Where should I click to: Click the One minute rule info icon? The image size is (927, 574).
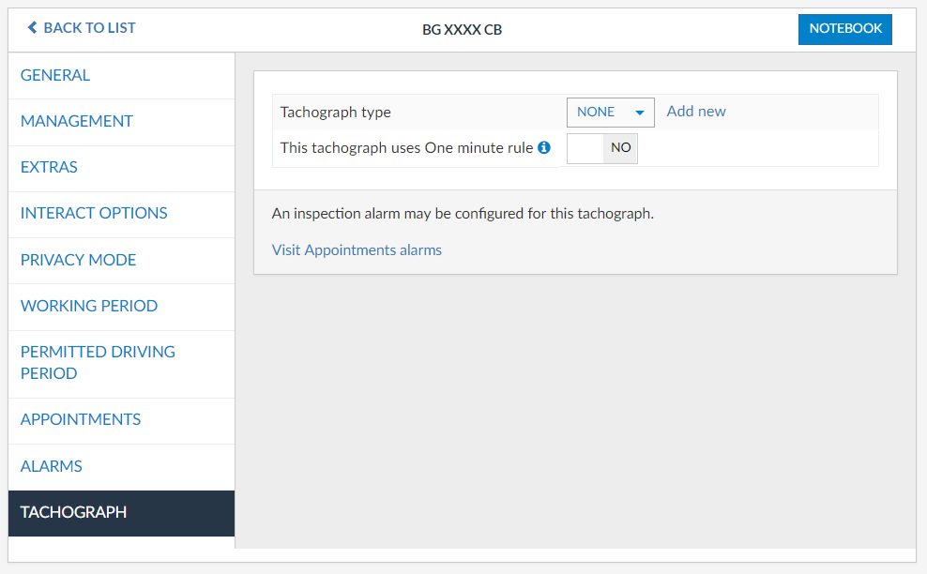coord(544,147)
